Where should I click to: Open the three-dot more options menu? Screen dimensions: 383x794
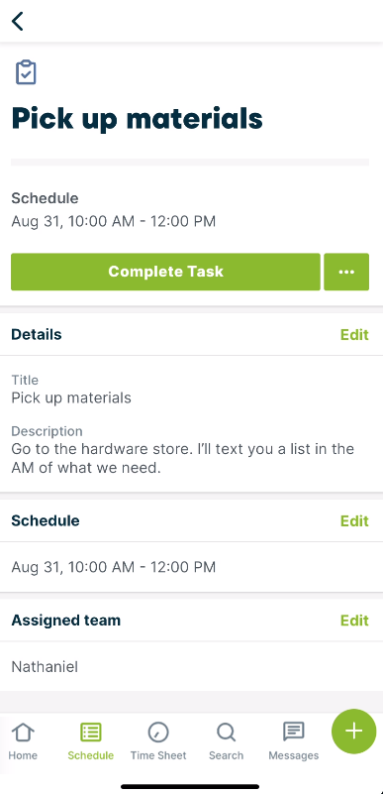click(x=346, y=272)
